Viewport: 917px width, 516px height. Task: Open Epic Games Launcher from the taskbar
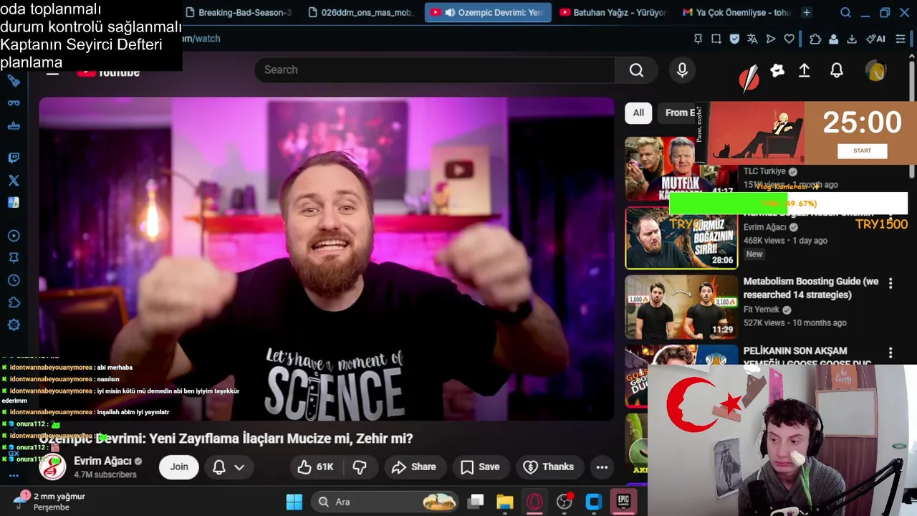coord(624,502)
